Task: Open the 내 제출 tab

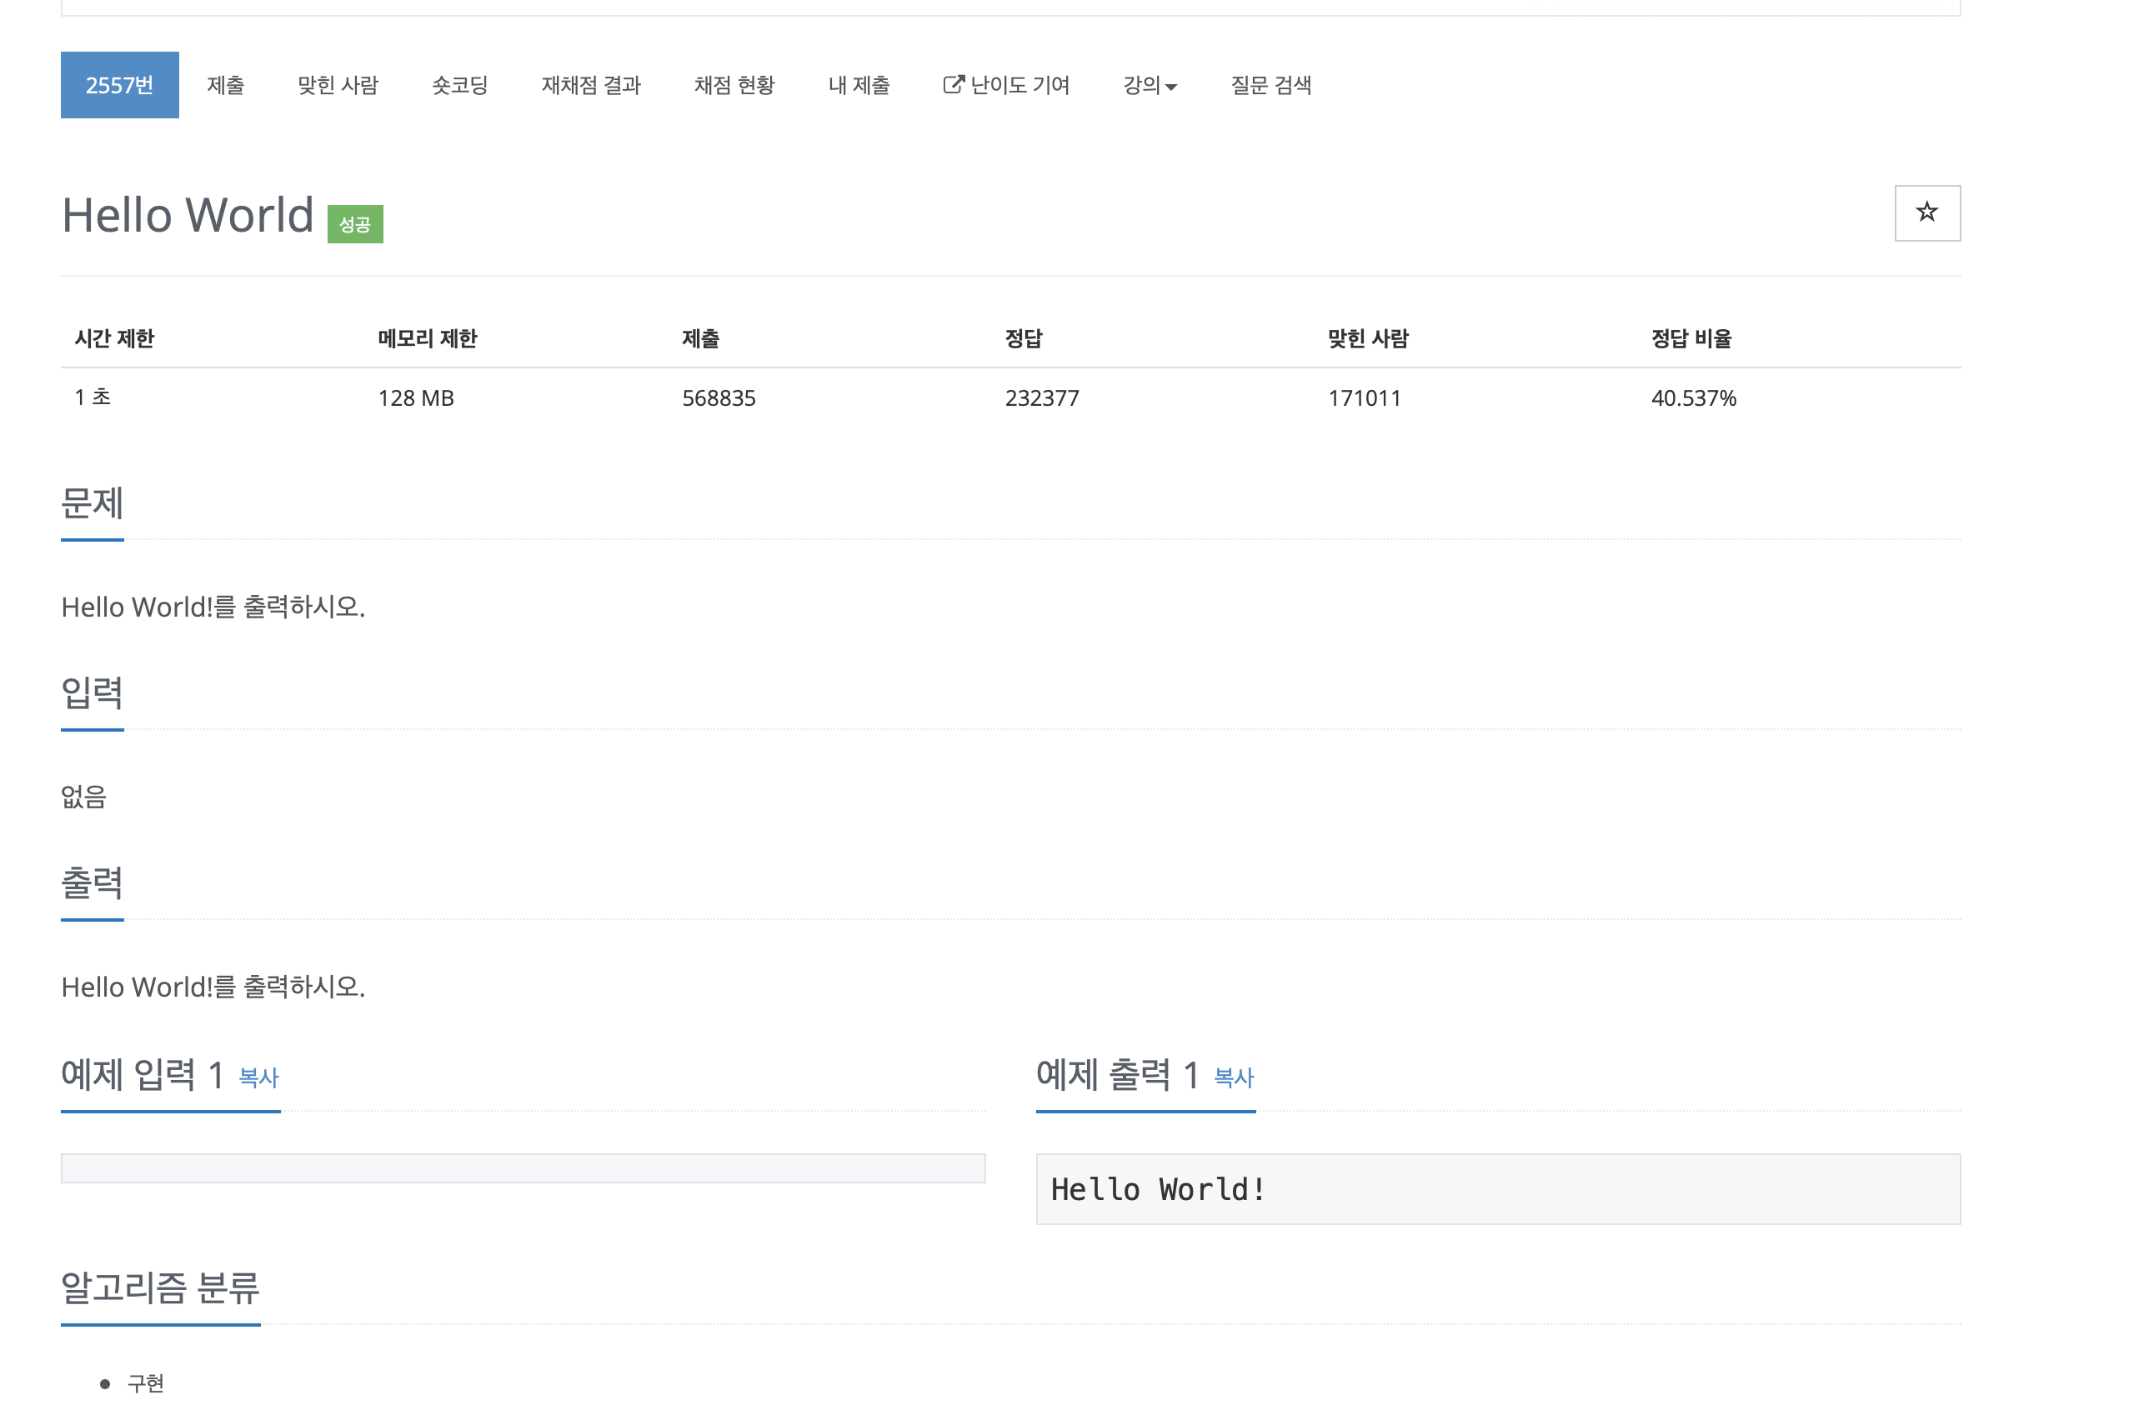Action: click(858, 85)
